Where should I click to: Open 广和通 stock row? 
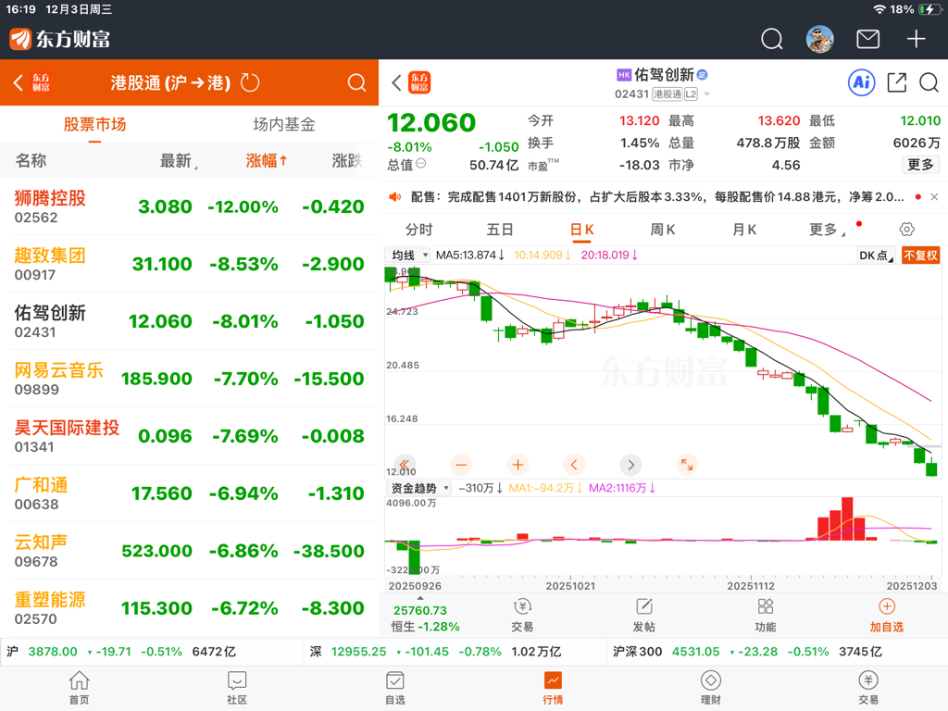point(189,494)
